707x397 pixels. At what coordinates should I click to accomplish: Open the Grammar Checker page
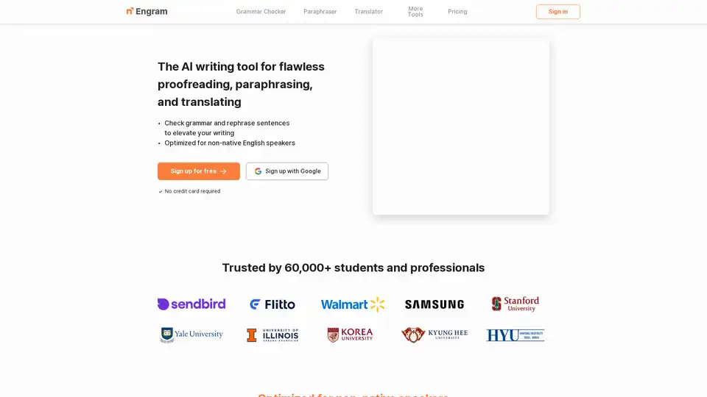[x=261, y=12]
